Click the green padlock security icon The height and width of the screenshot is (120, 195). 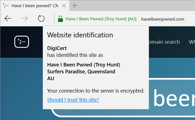pyautogui.click(x=60, y=19)
